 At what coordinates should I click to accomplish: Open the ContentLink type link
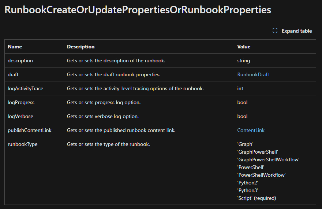click(251, 130)
